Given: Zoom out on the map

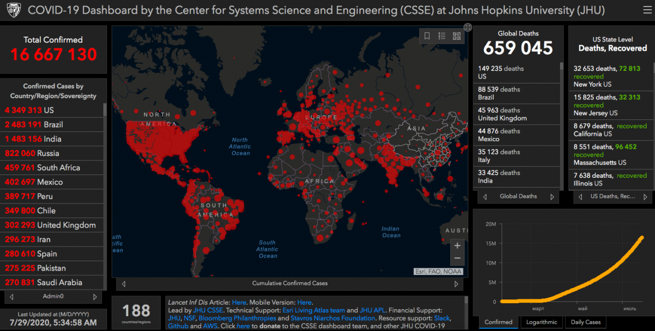Looking at the screenshot, I should click(457, 258).
